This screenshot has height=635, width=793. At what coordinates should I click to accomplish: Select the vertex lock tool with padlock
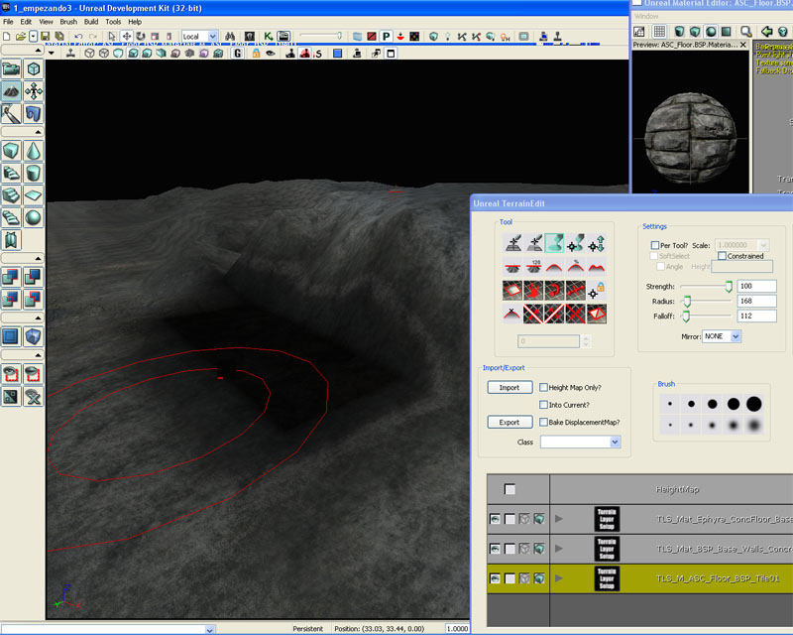(x=597, y=290)
